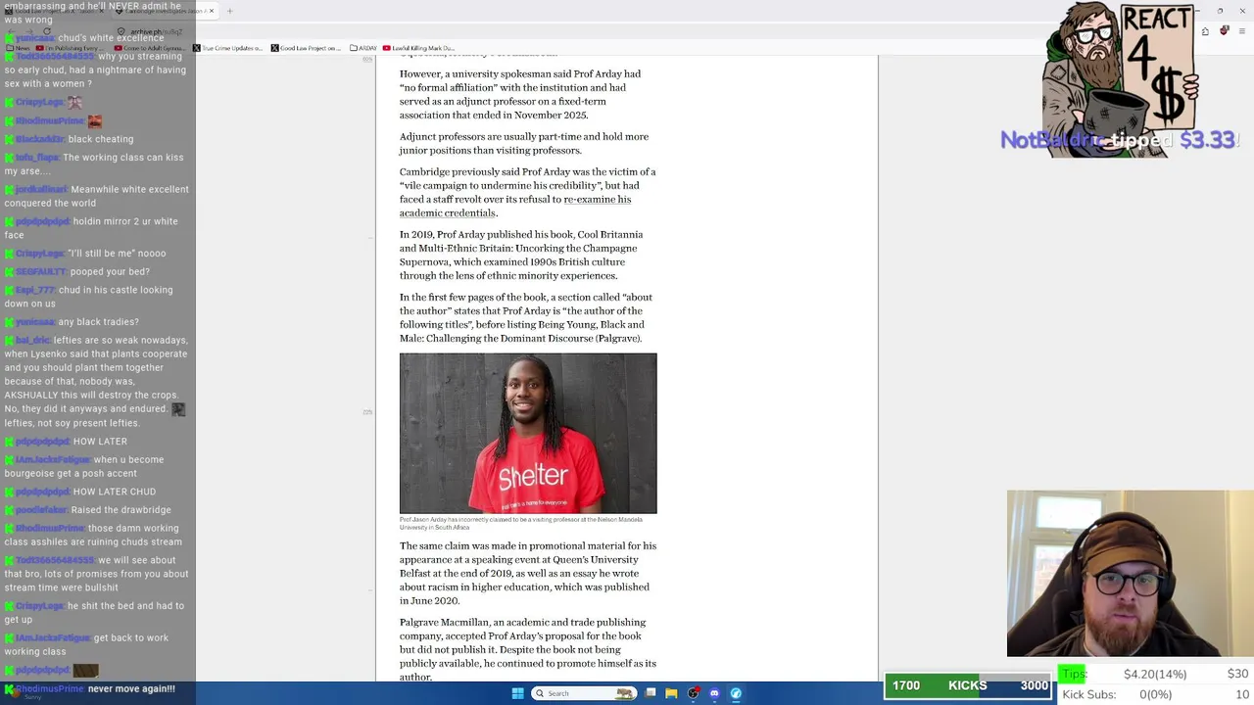This screenshot has width=1254, height=705.
Task: Open Discord from the taskbar
Action: [714, 693]
